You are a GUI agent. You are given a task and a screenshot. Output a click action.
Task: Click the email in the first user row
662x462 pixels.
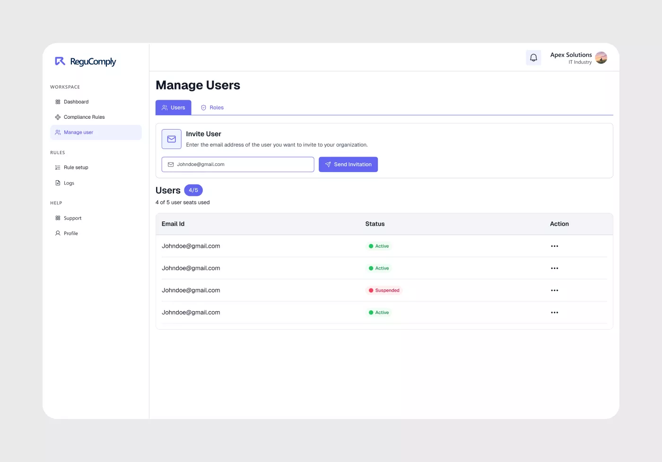click(191, 246)
